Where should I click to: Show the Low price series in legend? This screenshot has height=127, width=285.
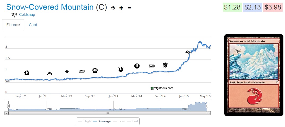click(x=119, y=121)
